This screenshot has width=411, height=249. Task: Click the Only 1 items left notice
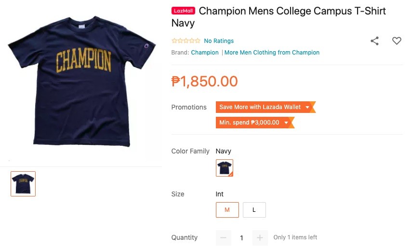click(x=295, y=237)
